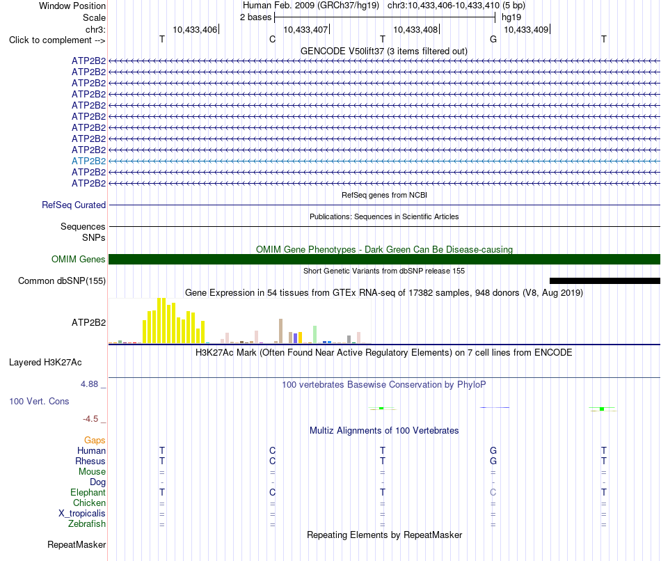Click the X_tropicalis species label

[82, 514]
